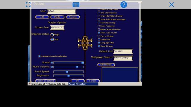Viewport: 191px width, 107px height.
Task: Open the User dropdown showing Default
Action: click(x=61, y=11)
